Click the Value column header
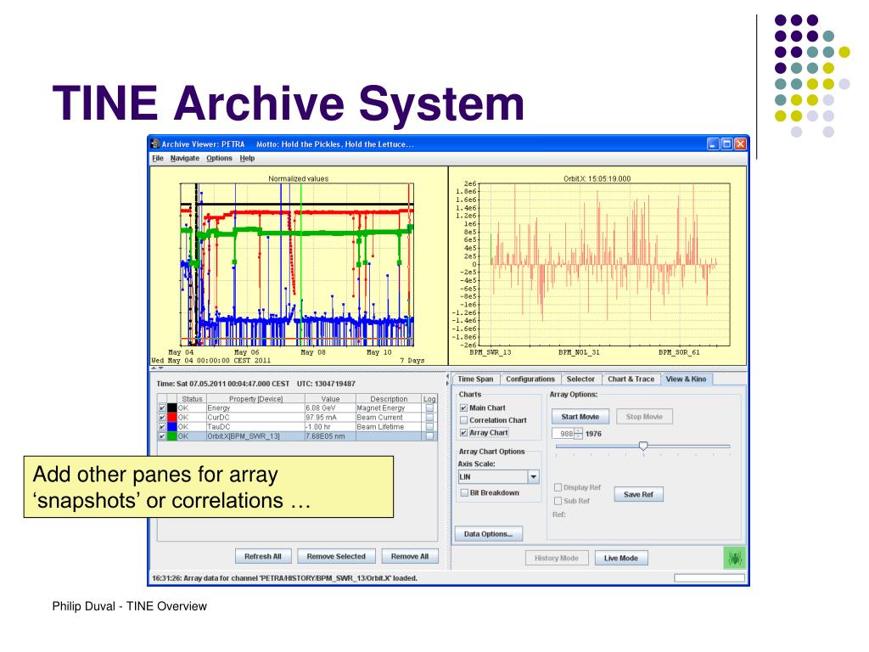 (x=330, y=399)
